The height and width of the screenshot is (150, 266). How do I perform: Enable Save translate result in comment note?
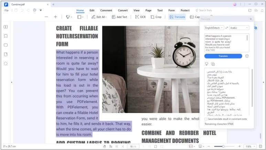tap(206, 119)
